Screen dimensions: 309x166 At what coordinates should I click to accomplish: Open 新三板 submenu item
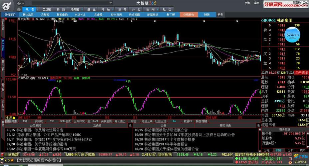pos(171,15)
